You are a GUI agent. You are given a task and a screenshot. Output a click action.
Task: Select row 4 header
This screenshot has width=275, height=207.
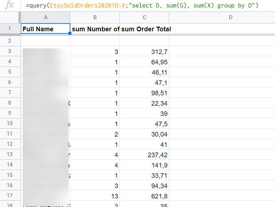pyautogui.click(x=10, y=62)
